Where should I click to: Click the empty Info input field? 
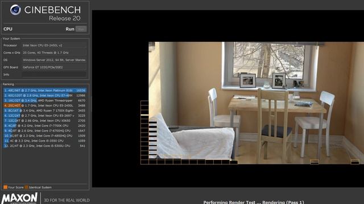(54, 74)
